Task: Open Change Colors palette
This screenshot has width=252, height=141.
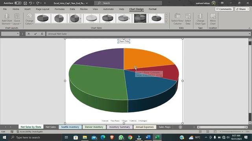Action: click(x=29, y=19)
